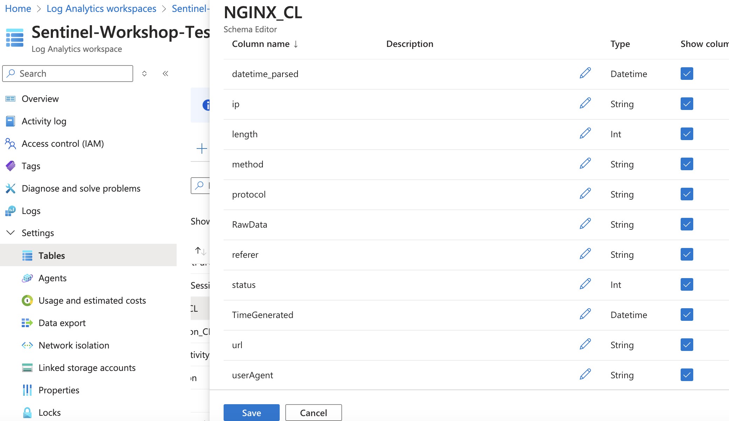729x421 pixels.
Task: Click the purple Tags icon
Action: (11, 166)
